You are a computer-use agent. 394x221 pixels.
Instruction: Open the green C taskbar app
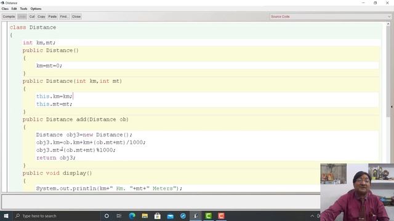point(209,215)
